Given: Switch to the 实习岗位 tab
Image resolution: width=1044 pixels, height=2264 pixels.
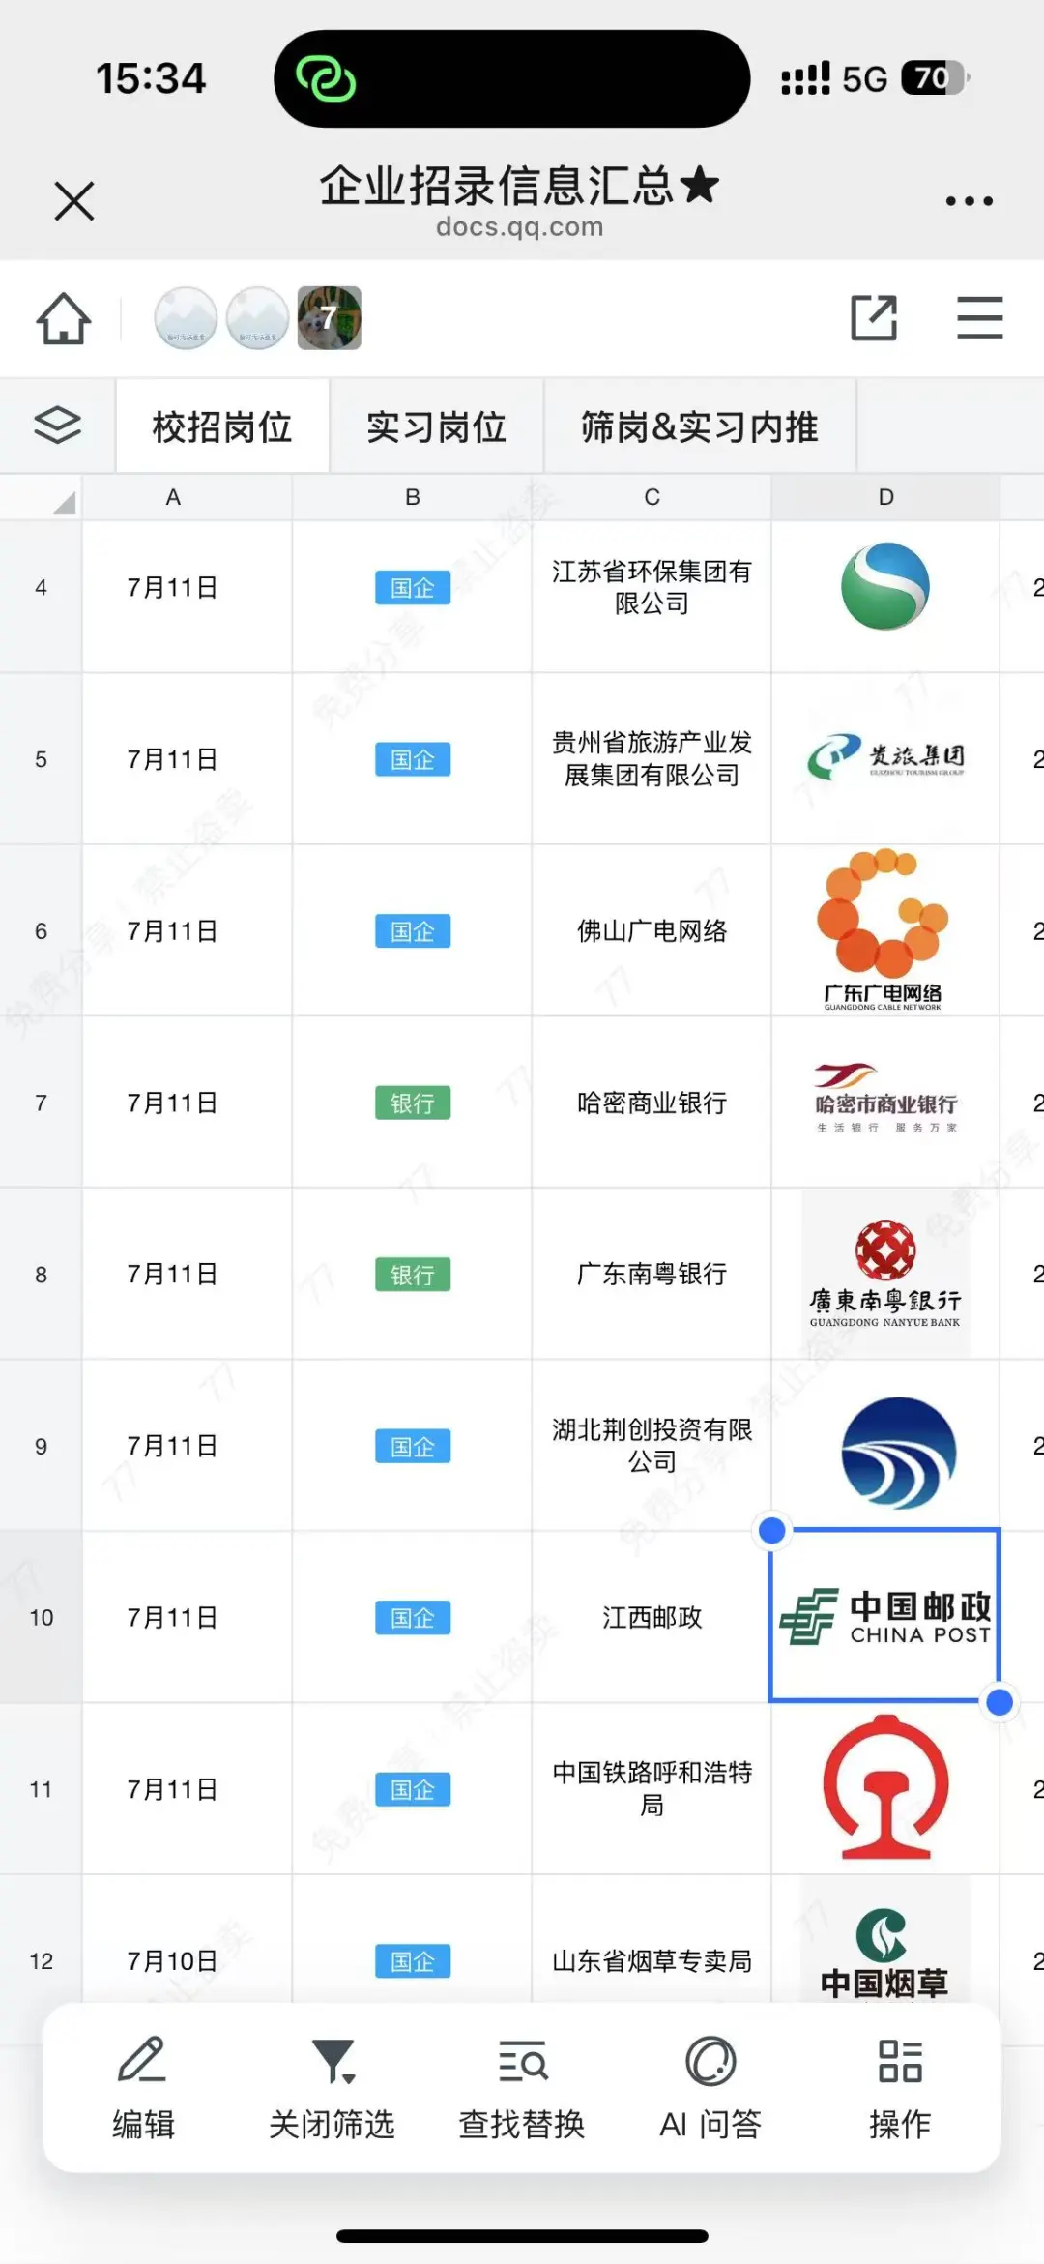Looking at the screenshot, I should (436, 426).
